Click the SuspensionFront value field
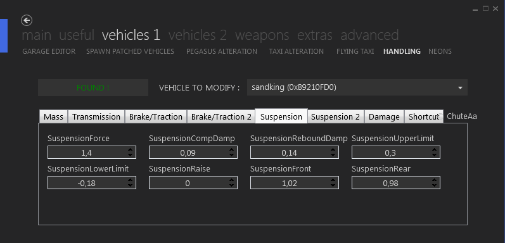The image size is (505, 243). [295, 183]
